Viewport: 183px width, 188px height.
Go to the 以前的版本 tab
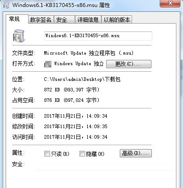pyautogui.click(x=117, y=20)
